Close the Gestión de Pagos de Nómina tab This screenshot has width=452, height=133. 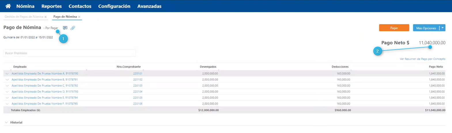(x=46, y=17)
